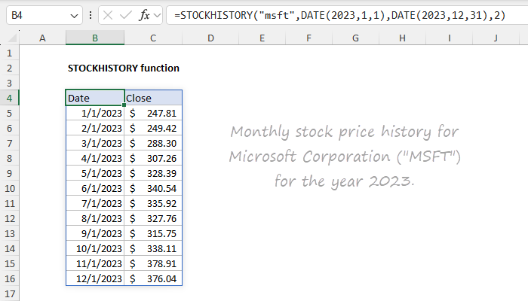Select row 10 header

click(x=9, y=188)
